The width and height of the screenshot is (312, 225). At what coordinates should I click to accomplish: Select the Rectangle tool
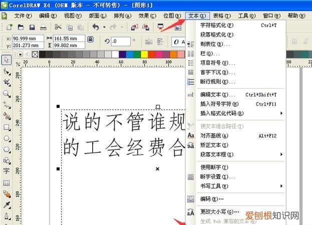[x=7, y=127]
